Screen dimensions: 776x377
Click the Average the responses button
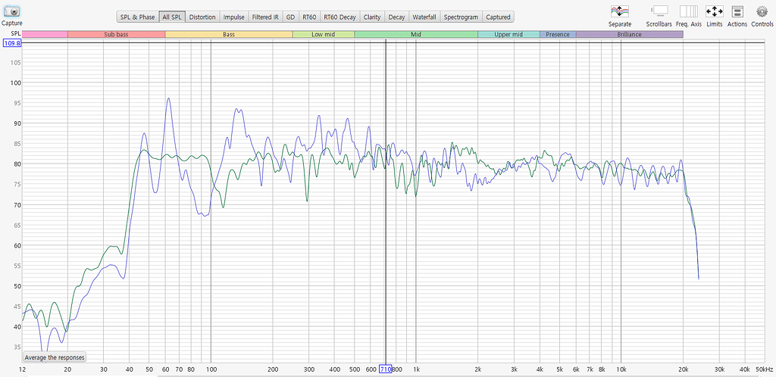click(55, 357)
